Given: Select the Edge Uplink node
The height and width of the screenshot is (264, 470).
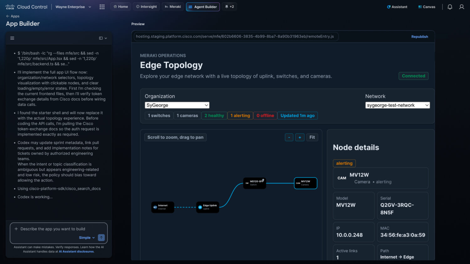Looking at the screenshot, I should click(208, 207).
